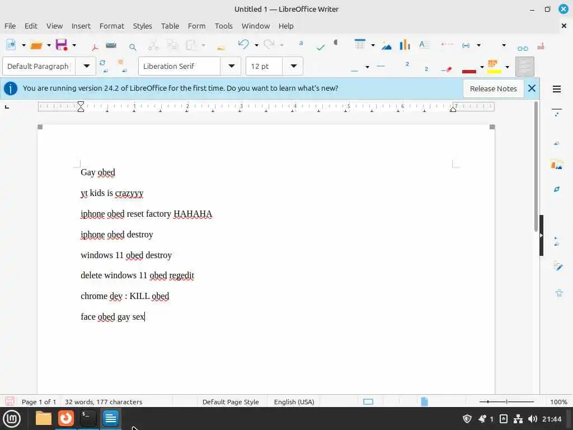This screenshot has height=430, width=573.
Task: Click the Paragraph style name field
Action: 39,66
